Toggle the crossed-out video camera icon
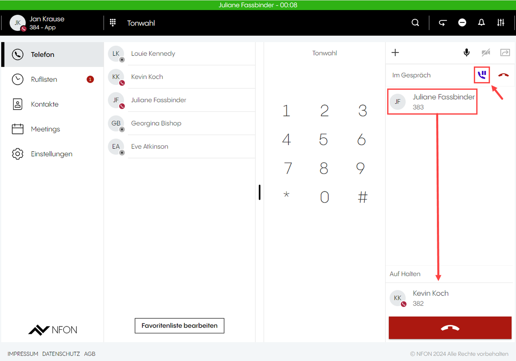 tap(486, 53)
